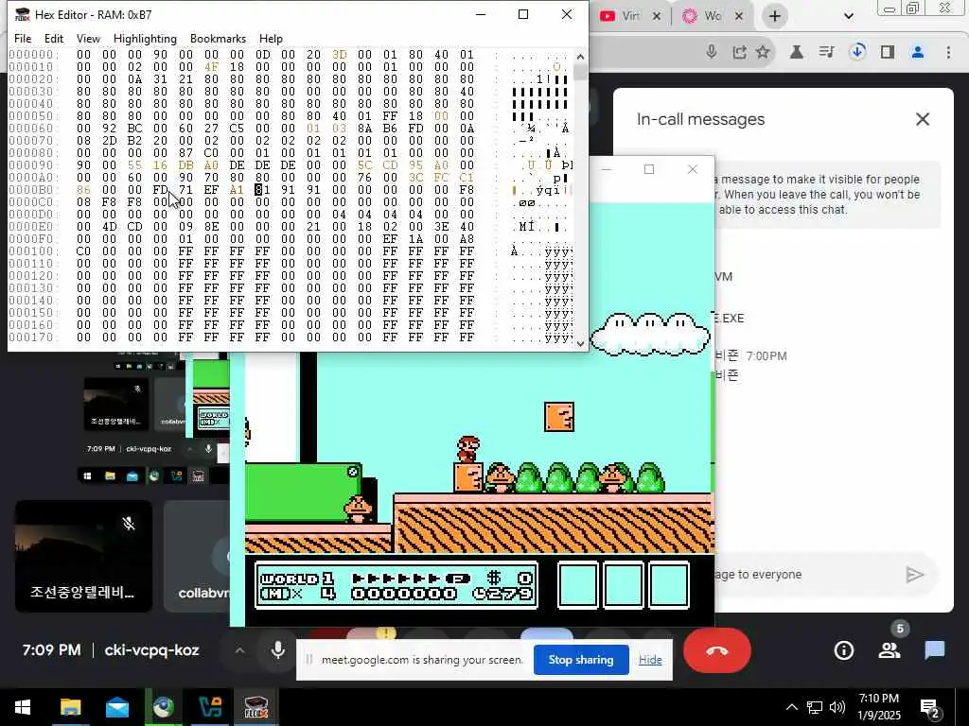Open Mail app from taskbar

coord(116,707)
